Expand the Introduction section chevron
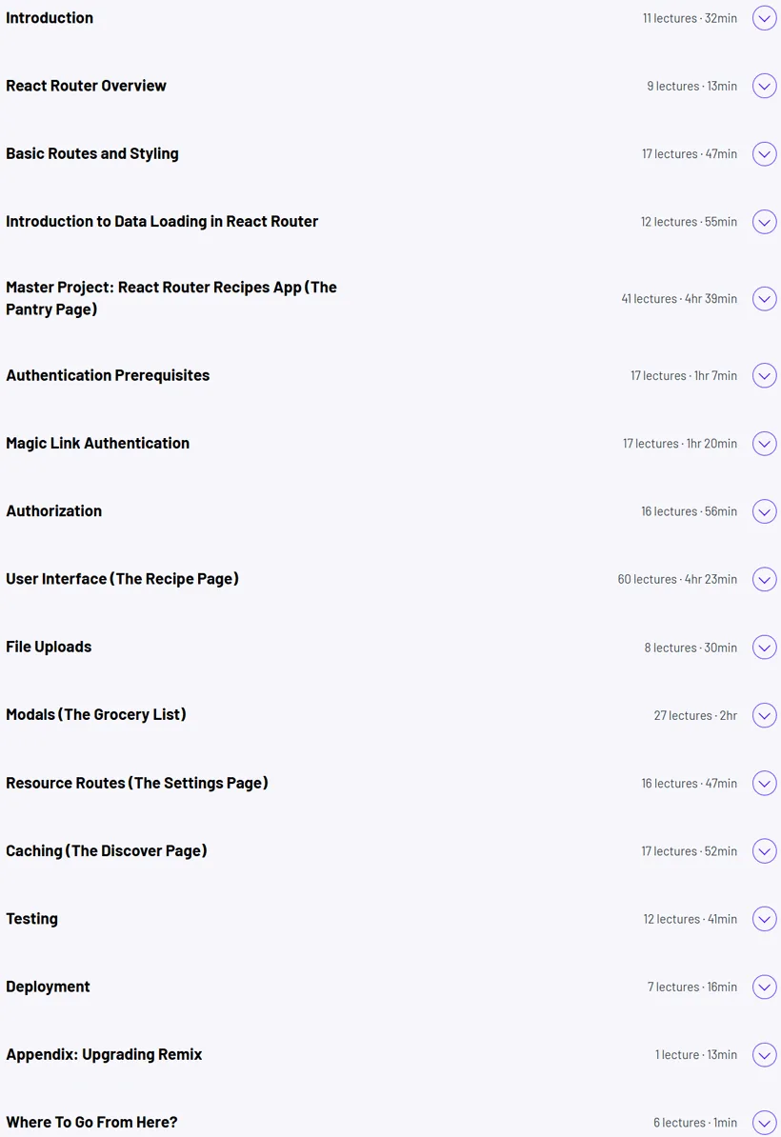This screenshot has width=781, height=1137. pos(764,18)
